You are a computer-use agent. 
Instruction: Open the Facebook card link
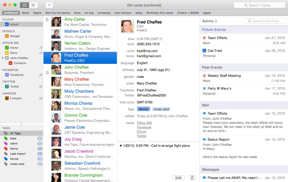[x=144, y=127]
